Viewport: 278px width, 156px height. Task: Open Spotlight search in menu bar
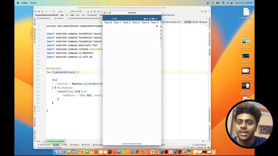click(228, 3)
